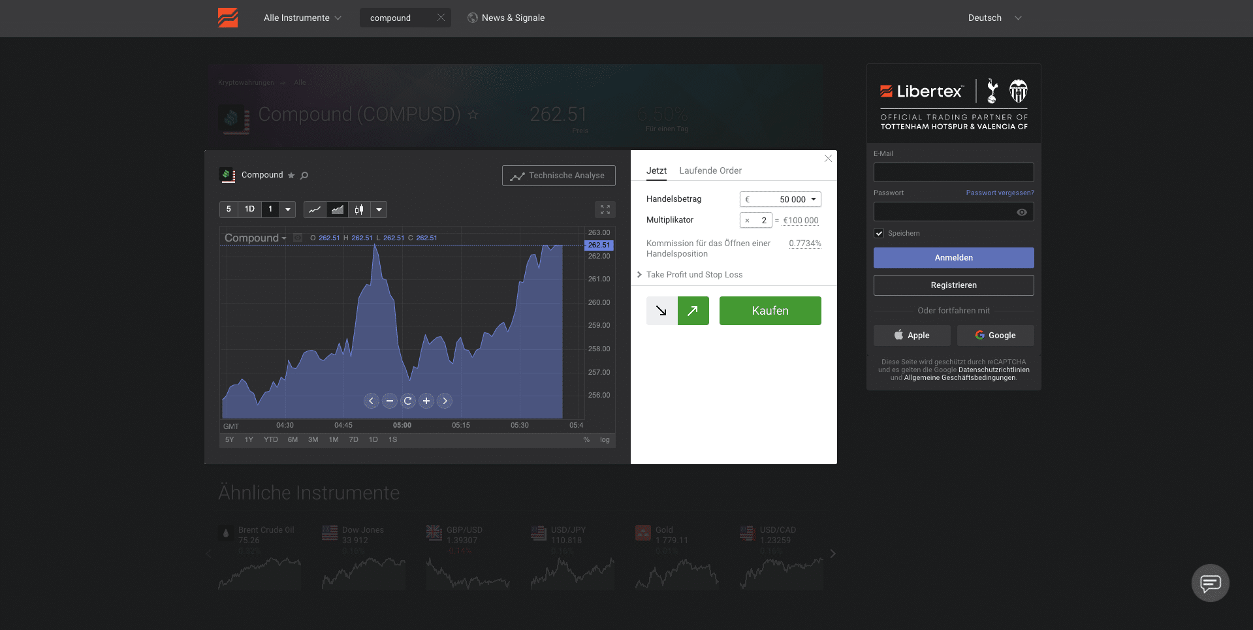The image size is (1253, 630).
Task: Zoom out of the chart with the minus icon
Action: coord(389,401)
